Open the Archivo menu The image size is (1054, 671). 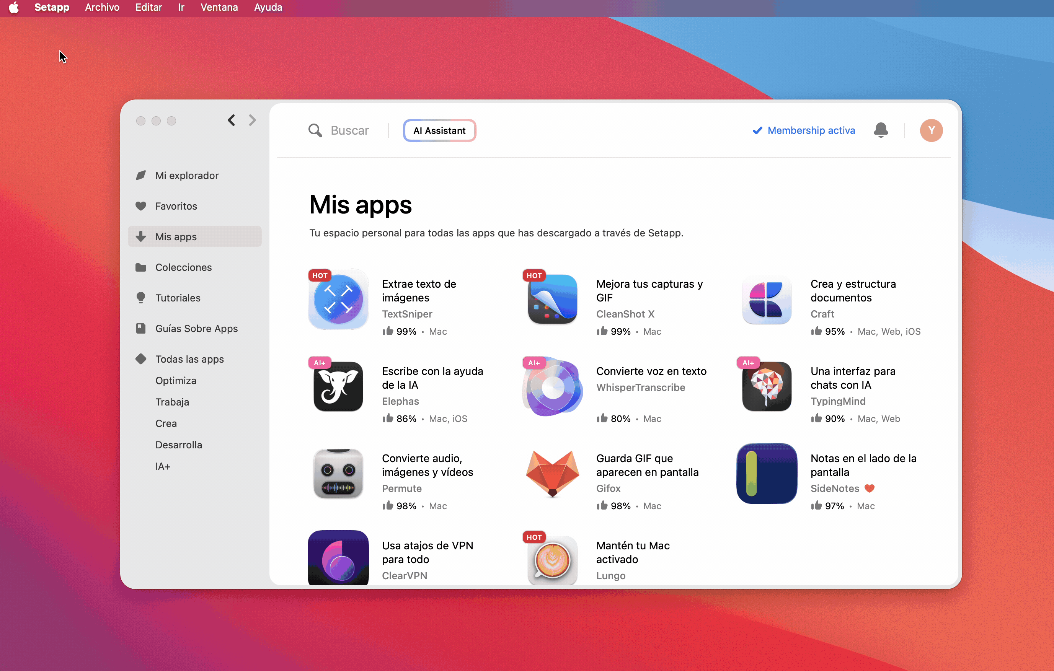point(102,7)
